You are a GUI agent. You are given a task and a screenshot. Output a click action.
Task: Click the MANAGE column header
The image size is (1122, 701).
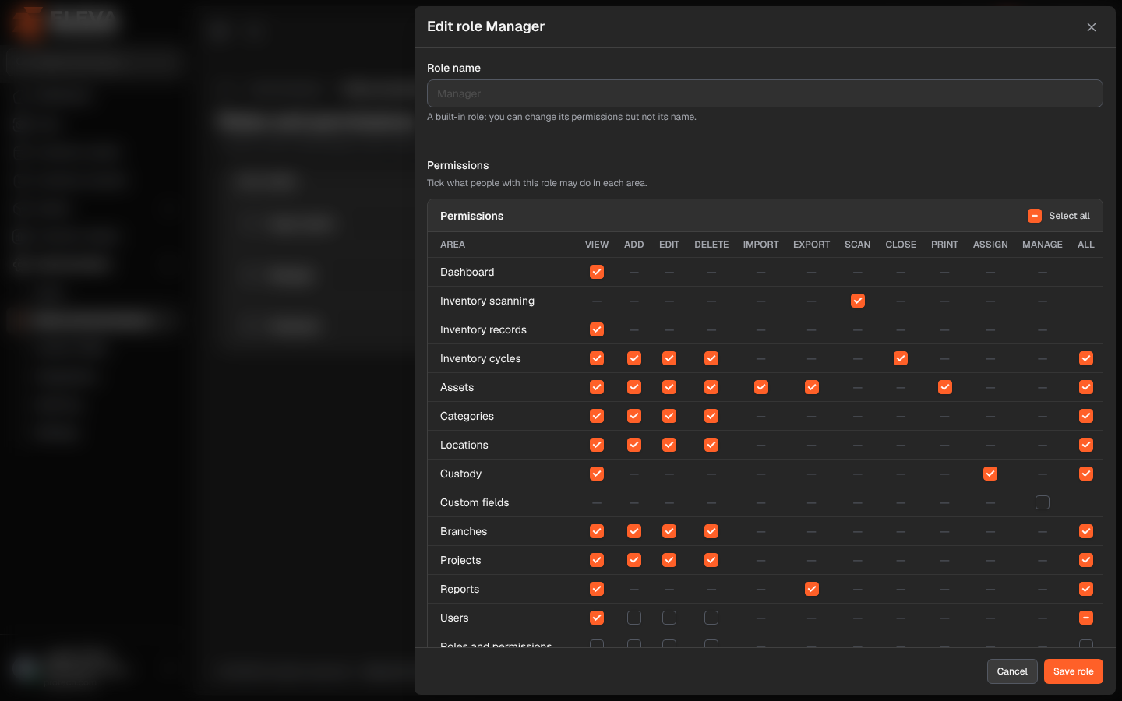tap(1043, 245)
